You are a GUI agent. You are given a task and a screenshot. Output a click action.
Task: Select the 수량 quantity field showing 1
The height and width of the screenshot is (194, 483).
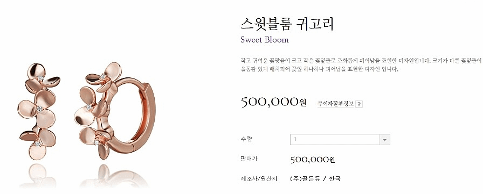coord(340,139)
